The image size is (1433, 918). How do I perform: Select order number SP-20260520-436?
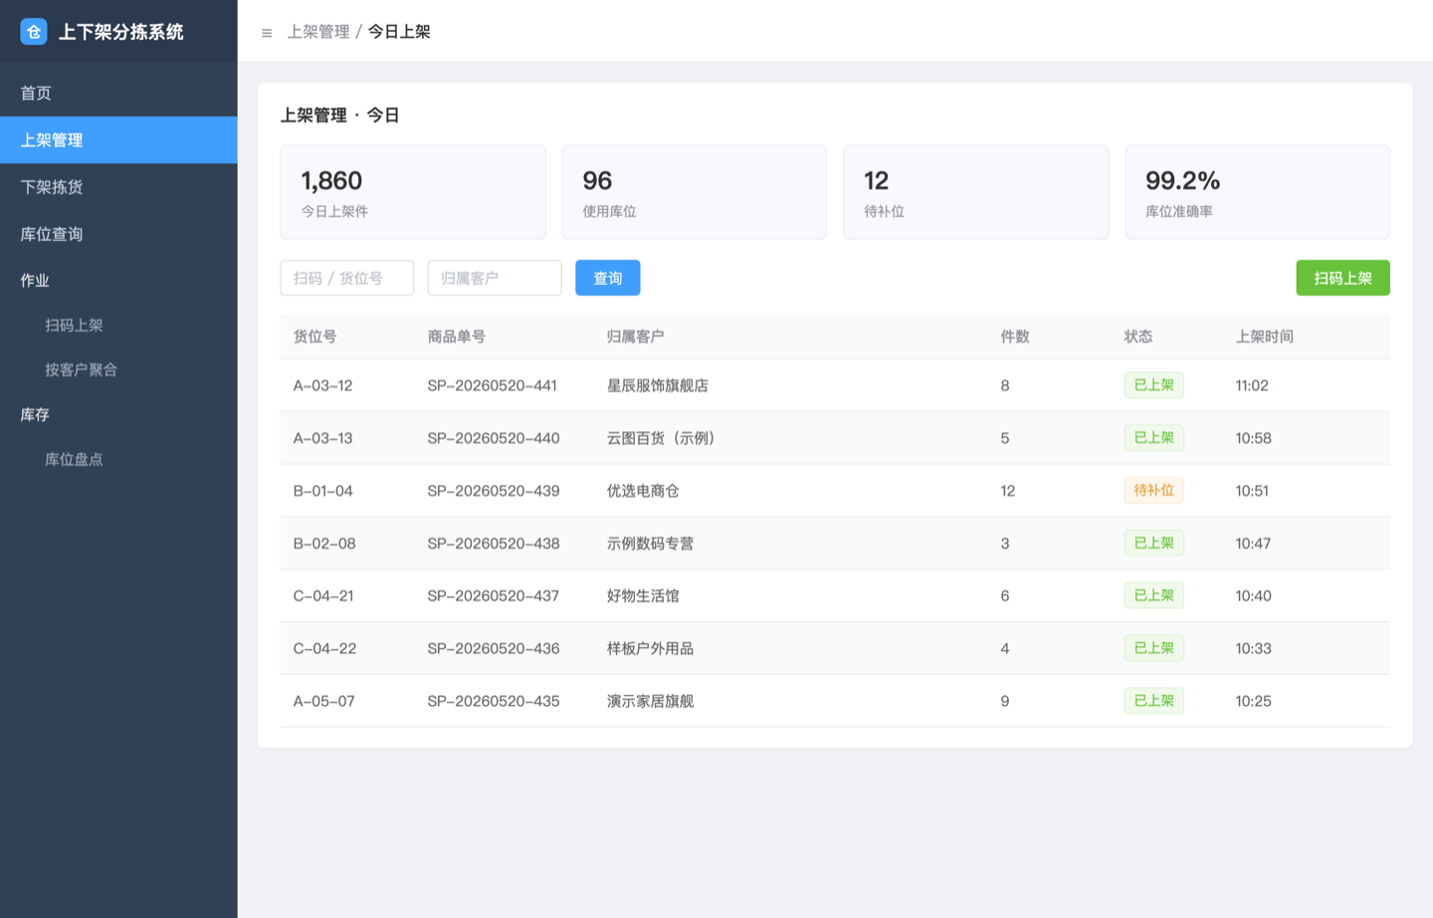coord(494,648)
